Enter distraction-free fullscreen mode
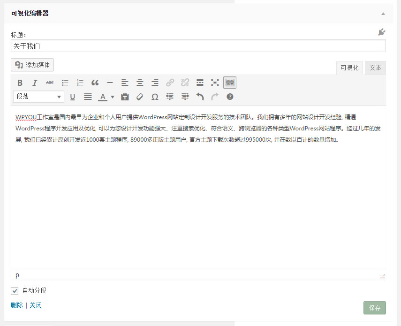This screenshot has height=326, width=401. 215,83
